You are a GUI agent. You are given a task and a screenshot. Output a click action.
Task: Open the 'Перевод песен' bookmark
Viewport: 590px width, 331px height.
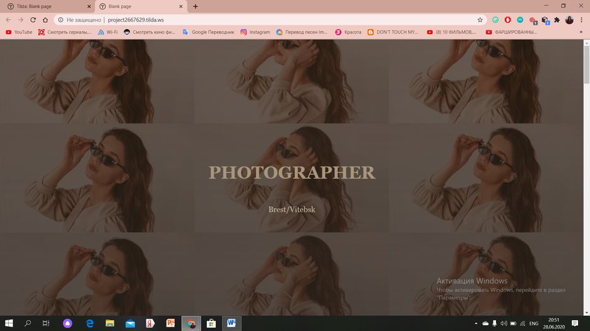coord(302,32)
